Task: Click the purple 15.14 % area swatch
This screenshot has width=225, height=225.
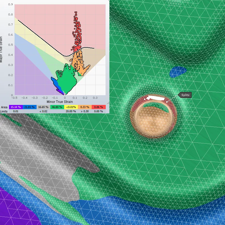Action: [16, 107]
